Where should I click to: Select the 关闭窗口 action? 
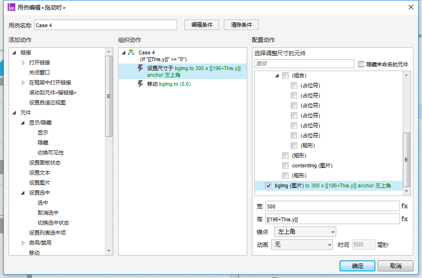39,72
